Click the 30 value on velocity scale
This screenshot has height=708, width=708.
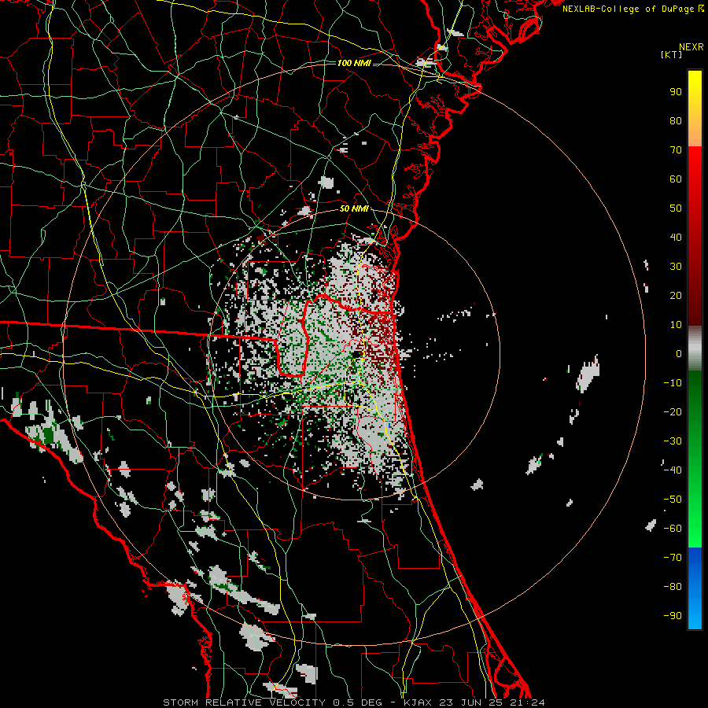[x=676, y=267]
